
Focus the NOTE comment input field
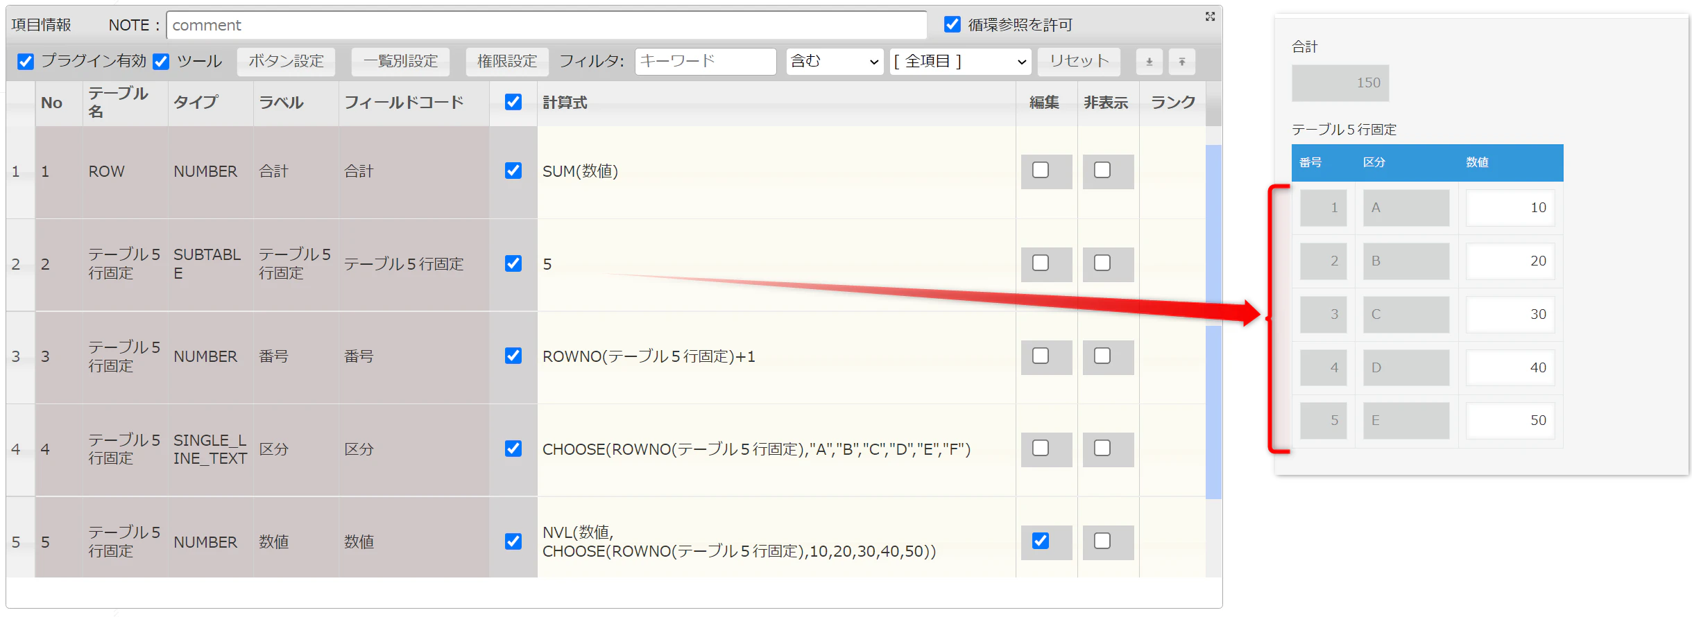(547, 25)
